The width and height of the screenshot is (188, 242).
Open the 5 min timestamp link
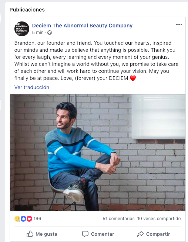click(38, 33)
